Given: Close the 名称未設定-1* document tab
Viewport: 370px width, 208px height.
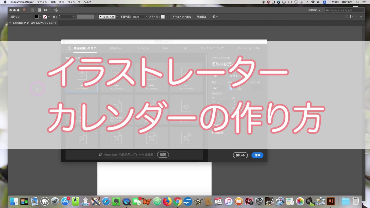Looking at the screenshot, I should point(10,23).
